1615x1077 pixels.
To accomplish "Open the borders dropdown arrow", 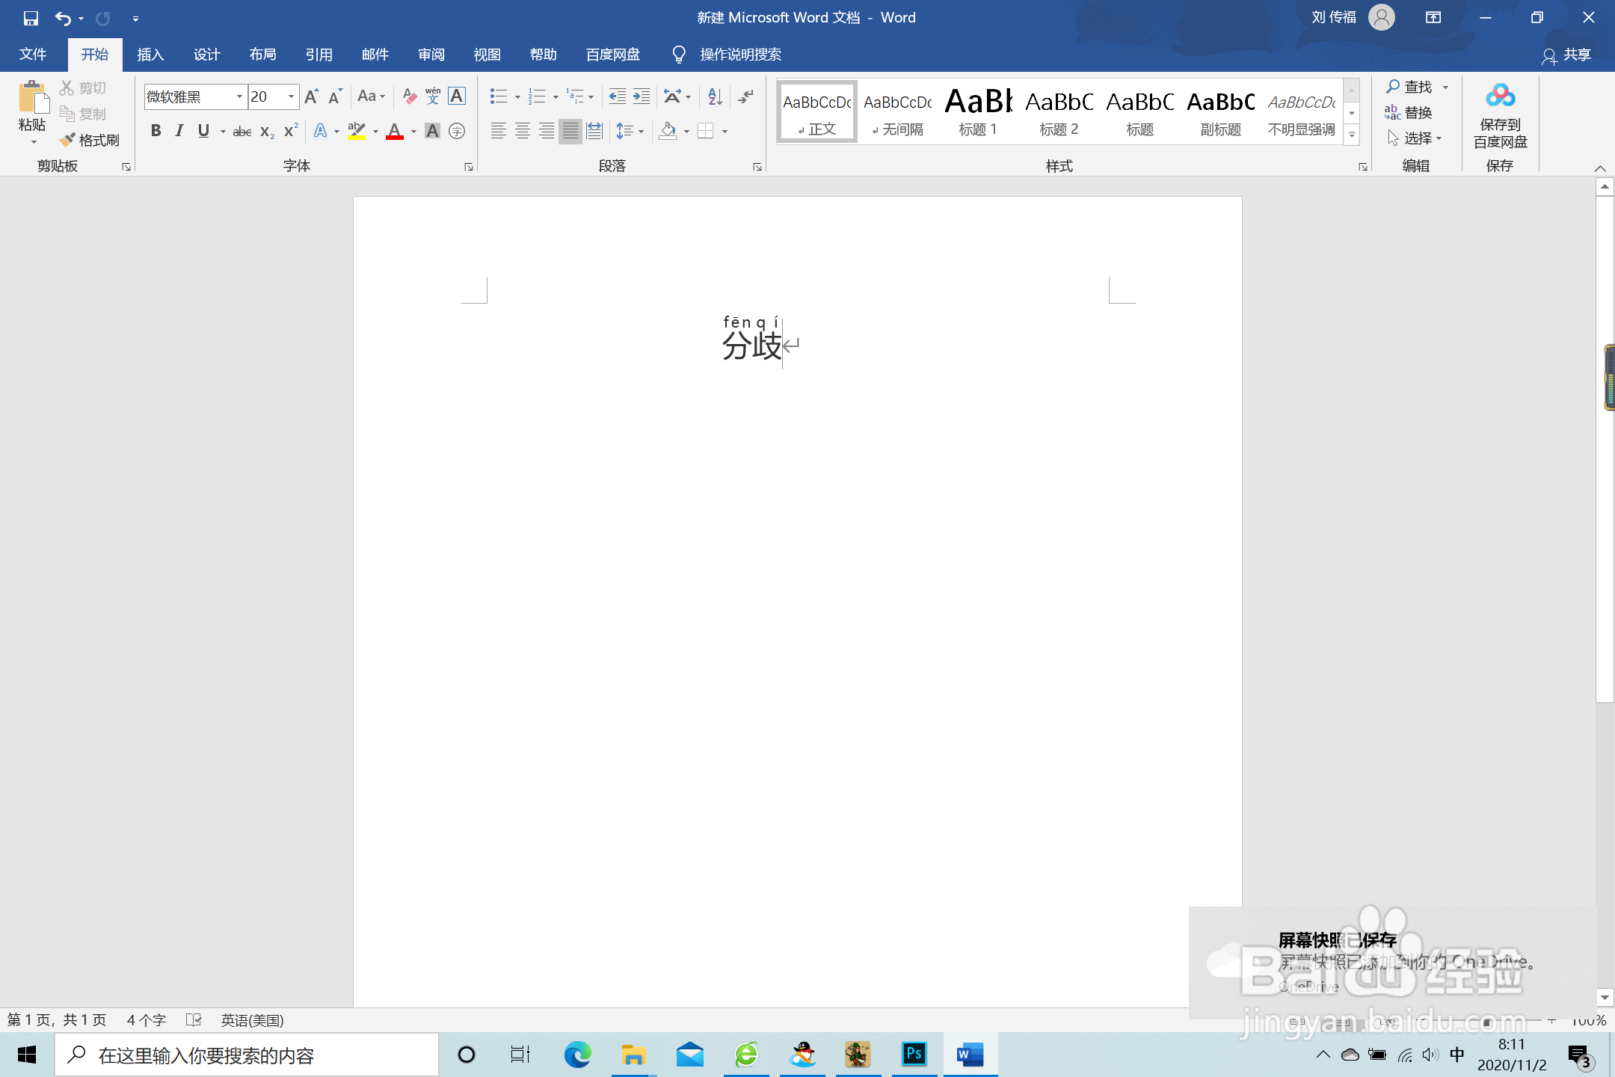I will [x=725, y=132].
